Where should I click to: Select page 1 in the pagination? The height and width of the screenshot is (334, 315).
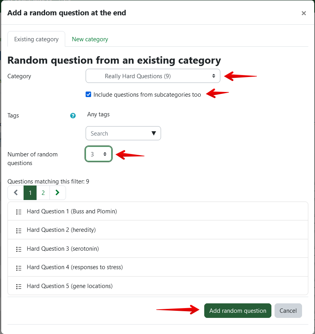coord(30,193)
